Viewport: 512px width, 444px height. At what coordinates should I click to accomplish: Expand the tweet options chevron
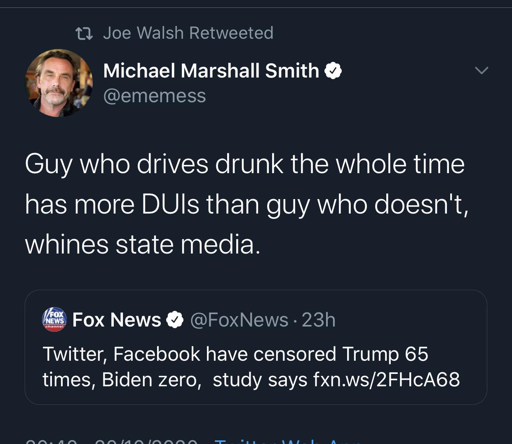coord(481,70)
